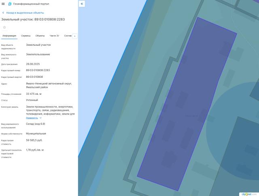Image resolution: width=259 pixels, height=196 pixels.
Task: Open the partially hidden Состав tab
Action: coord(68,36)
